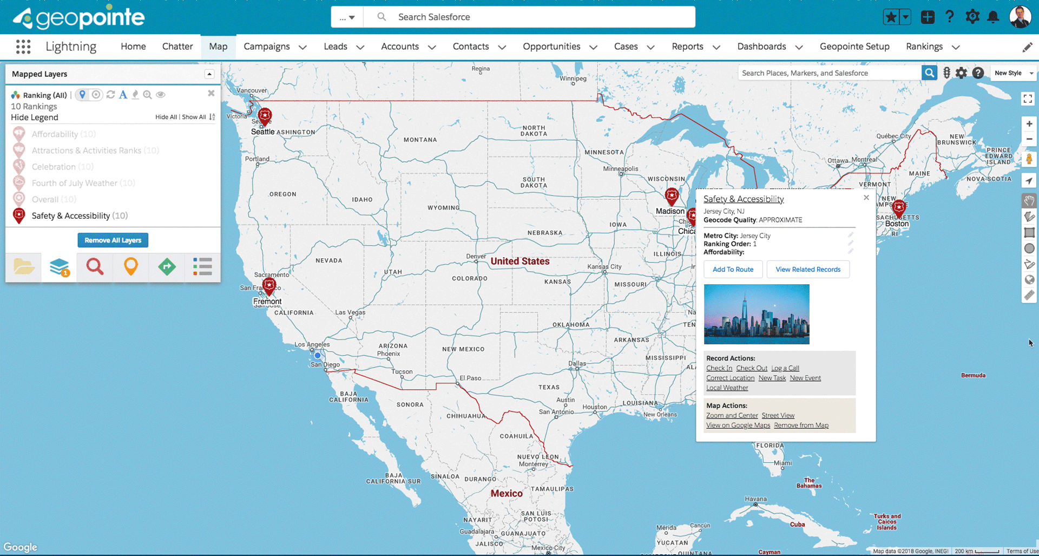The image size is (1039, 556).
Task: Open the list view tab icon
Action: coord(202,267)
